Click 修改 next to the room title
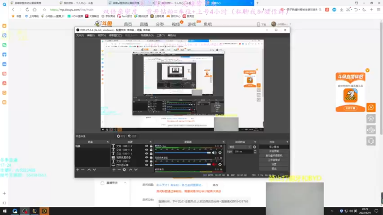Image resolution: width=383 pixels, height=215 pixels. pyautogui.click(x=215, y=185)
